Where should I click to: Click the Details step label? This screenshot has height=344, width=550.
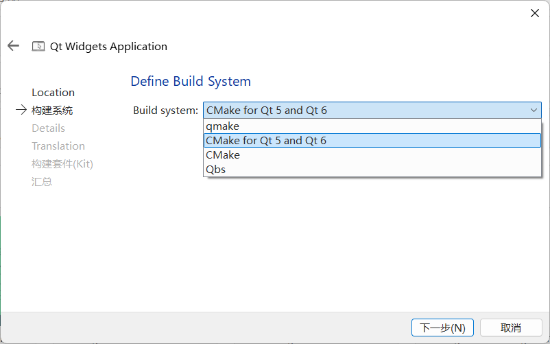pyautogui.click(x=49, y=128)
